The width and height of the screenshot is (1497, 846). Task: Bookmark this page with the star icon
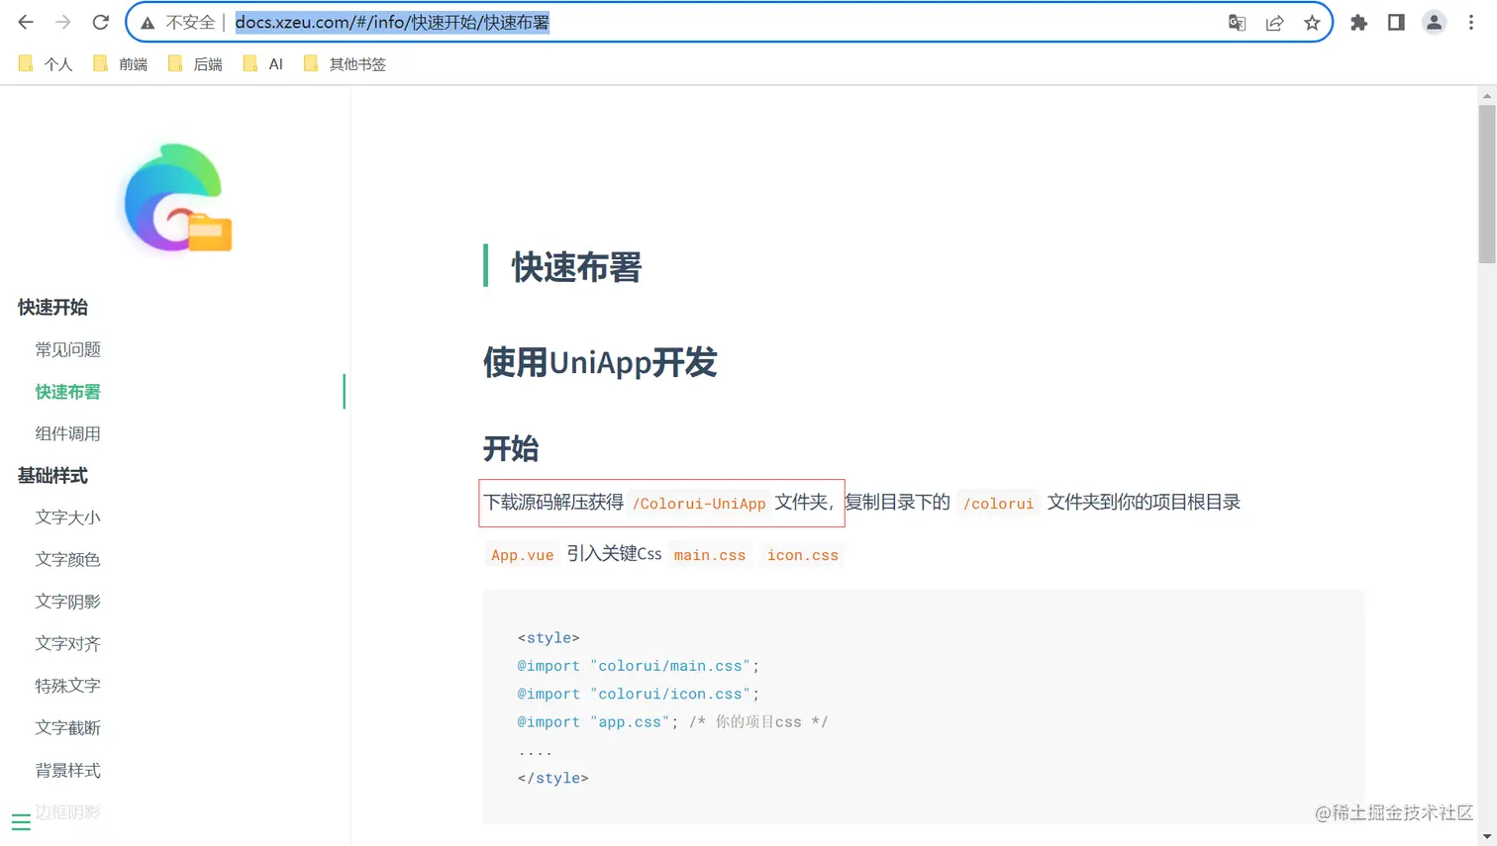(1312, 23)
